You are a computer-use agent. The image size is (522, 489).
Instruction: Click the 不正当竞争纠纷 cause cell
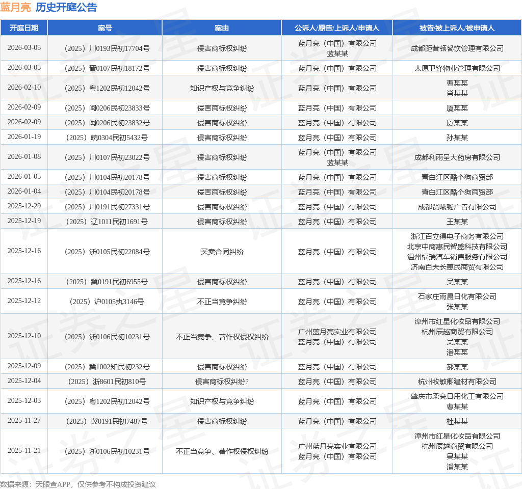tap(222, 302)
